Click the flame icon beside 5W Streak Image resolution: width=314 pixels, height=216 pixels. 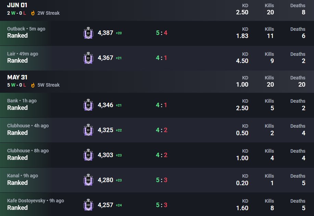[x=33, y=85]
